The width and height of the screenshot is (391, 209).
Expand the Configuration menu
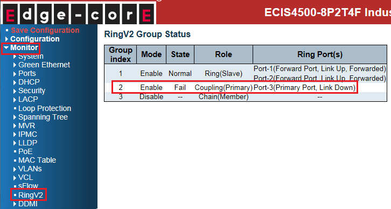[x=34, y=39]
